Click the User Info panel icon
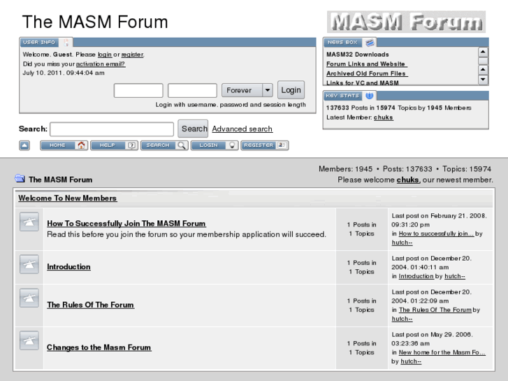Image resolution: width=508 pixels, height=381 pixels. coord(66,43)
